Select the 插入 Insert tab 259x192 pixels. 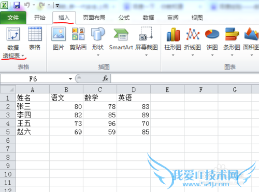[64, 18]
